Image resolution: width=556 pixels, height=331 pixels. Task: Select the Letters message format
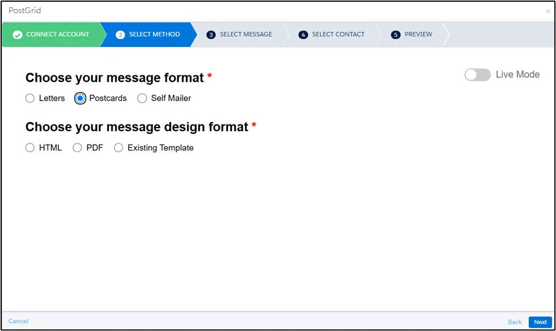tap(30, 98)
